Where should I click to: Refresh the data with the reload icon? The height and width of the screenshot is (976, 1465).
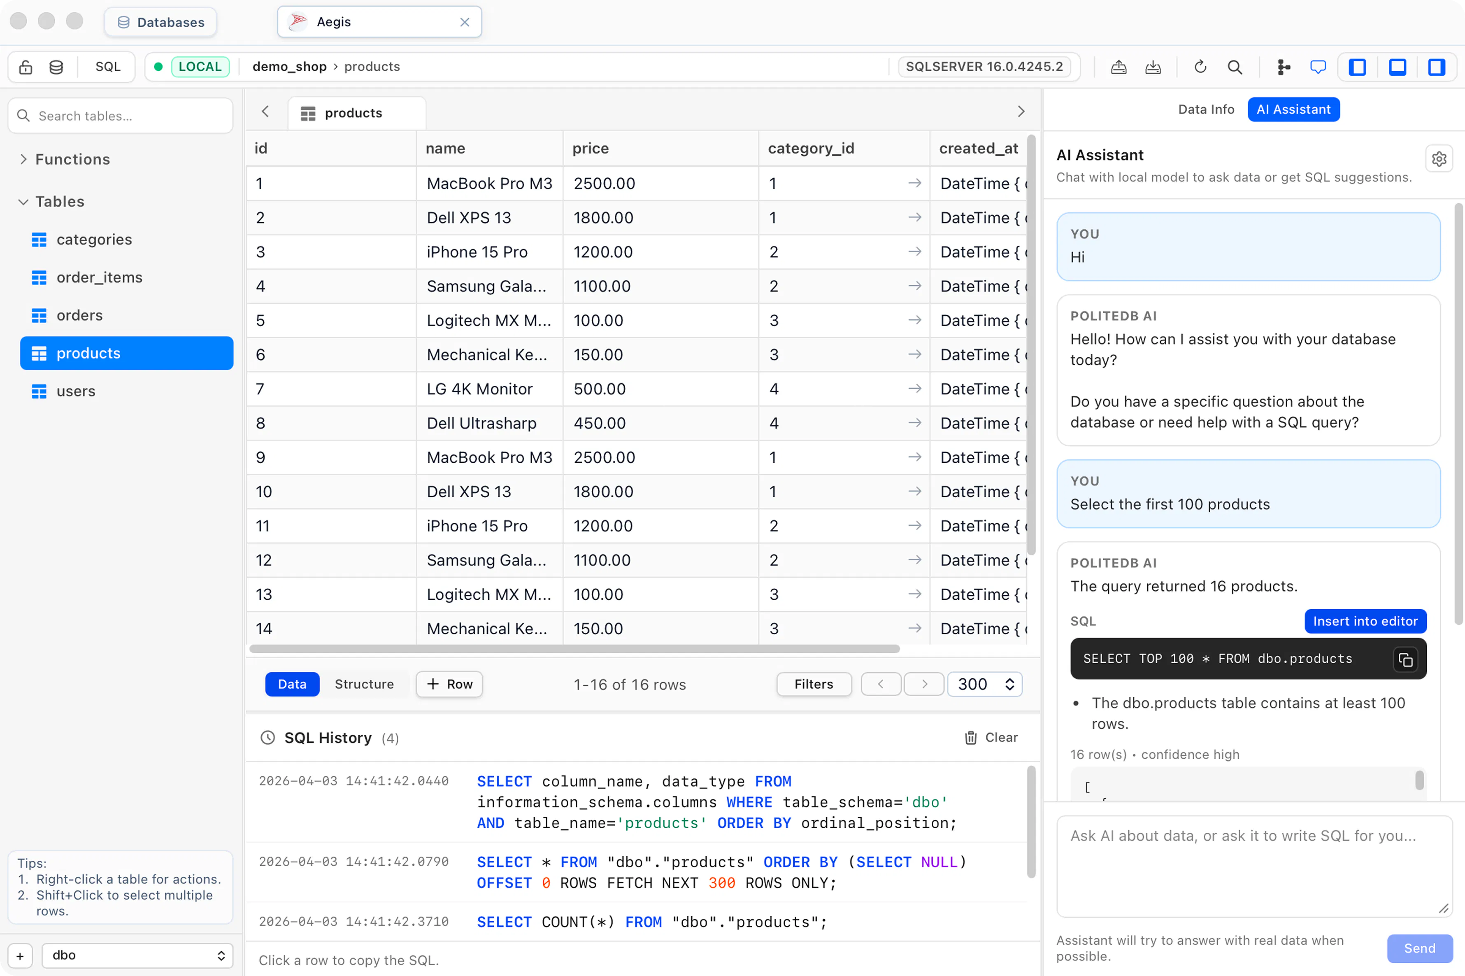click(1200, 67)
